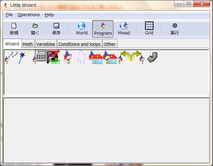
Task: Click the 保存 save button
Action: [56, 28]
